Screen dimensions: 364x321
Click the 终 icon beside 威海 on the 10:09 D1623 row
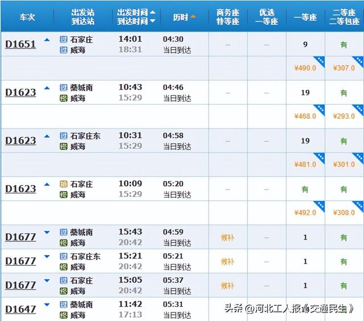pos(64,195)
